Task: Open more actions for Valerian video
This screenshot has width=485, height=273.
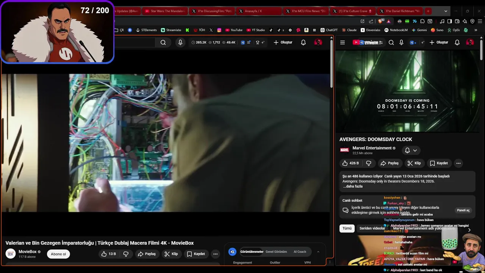Action: pos(215,254)
